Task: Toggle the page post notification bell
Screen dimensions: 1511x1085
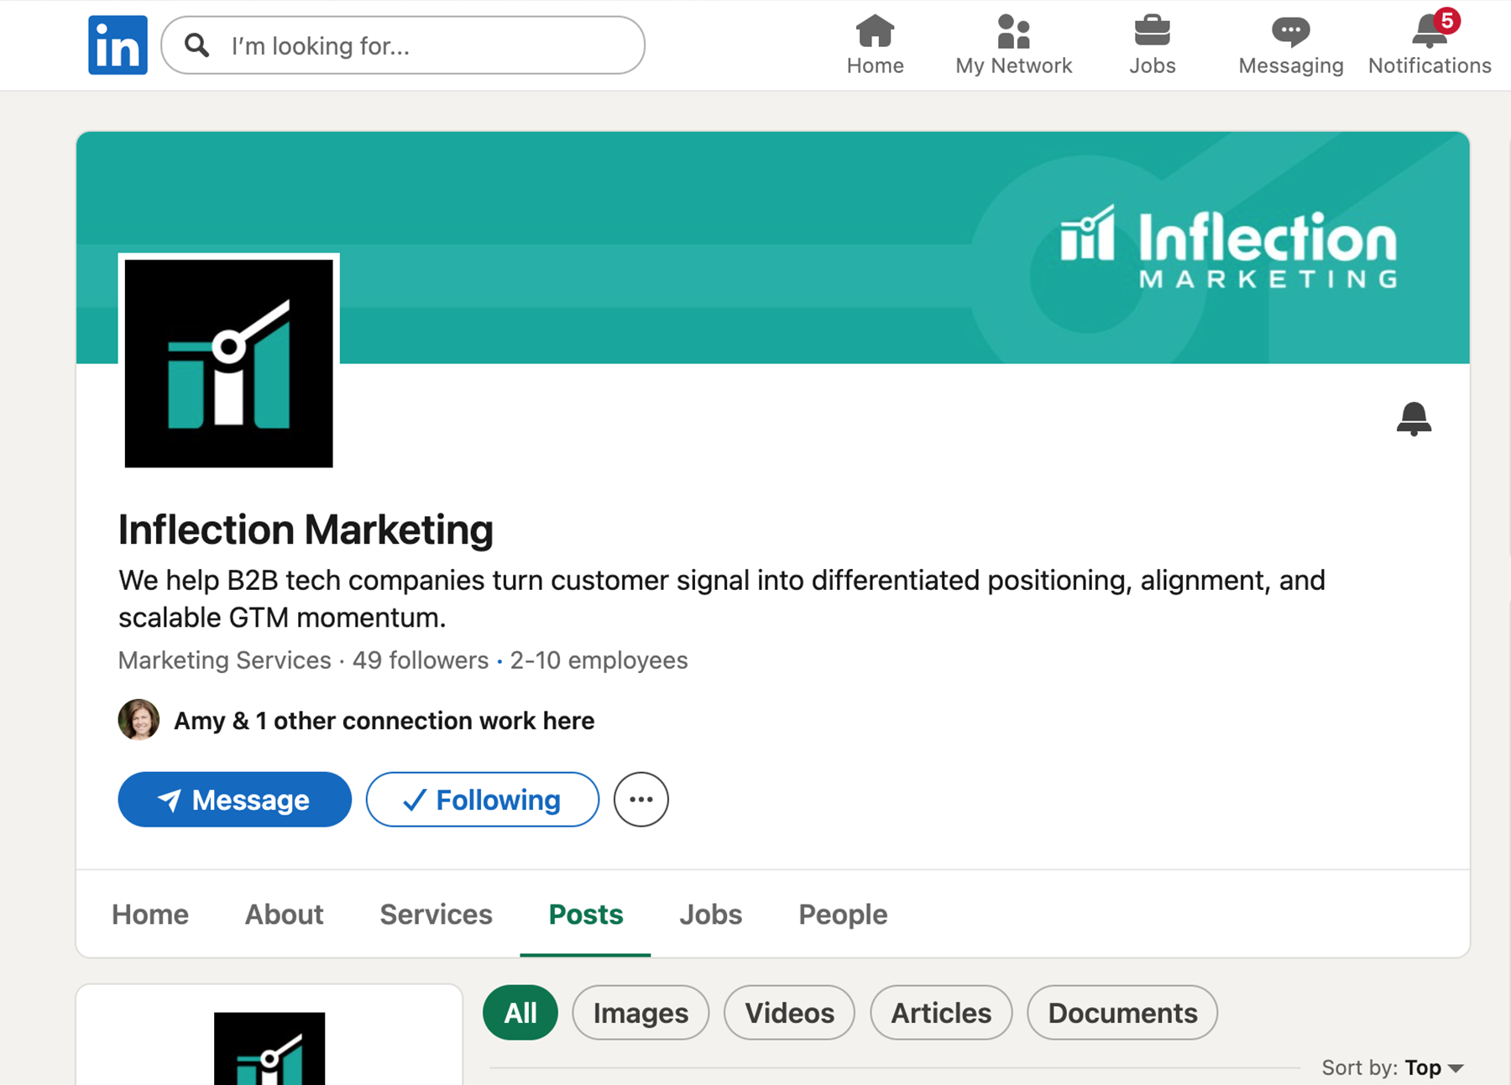Action: point(1414,419)
